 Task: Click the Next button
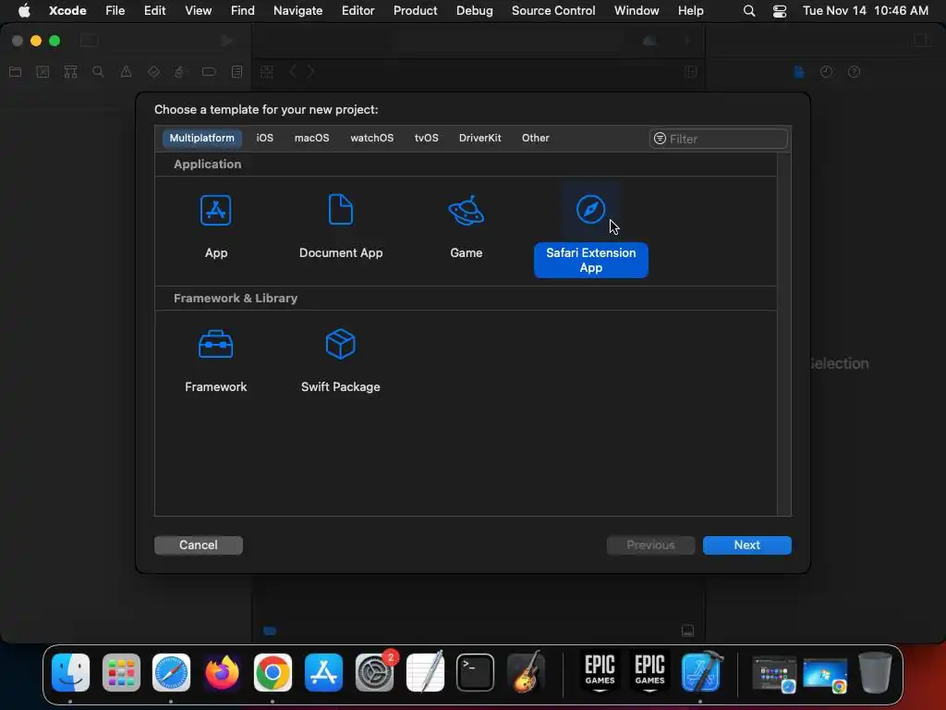coord(746,545)
